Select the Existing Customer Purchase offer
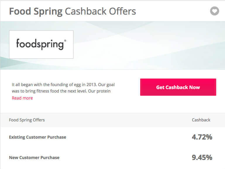Viewport: 225px width, 169px height. pos(37,137)
